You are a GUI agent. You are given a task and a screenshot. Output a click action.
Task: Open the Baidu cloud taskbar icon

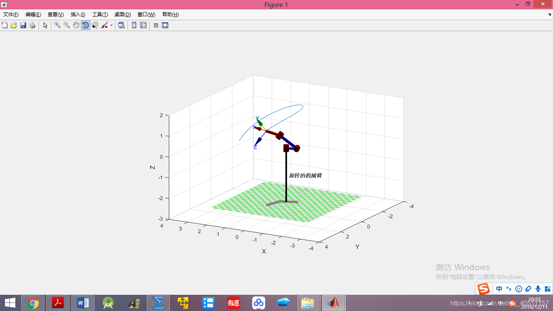point(259,302)
